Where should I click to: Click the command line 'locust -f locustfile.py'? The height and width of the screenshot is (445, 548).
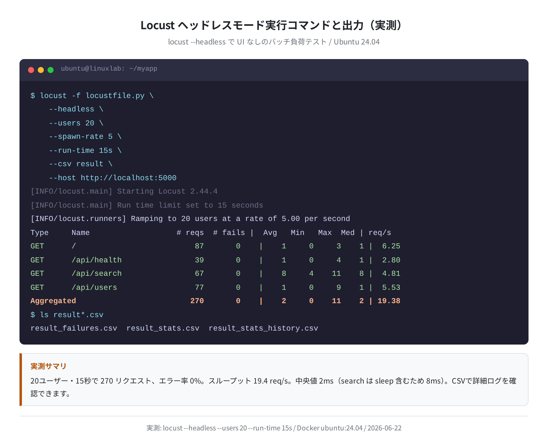[x=92, y=96]
